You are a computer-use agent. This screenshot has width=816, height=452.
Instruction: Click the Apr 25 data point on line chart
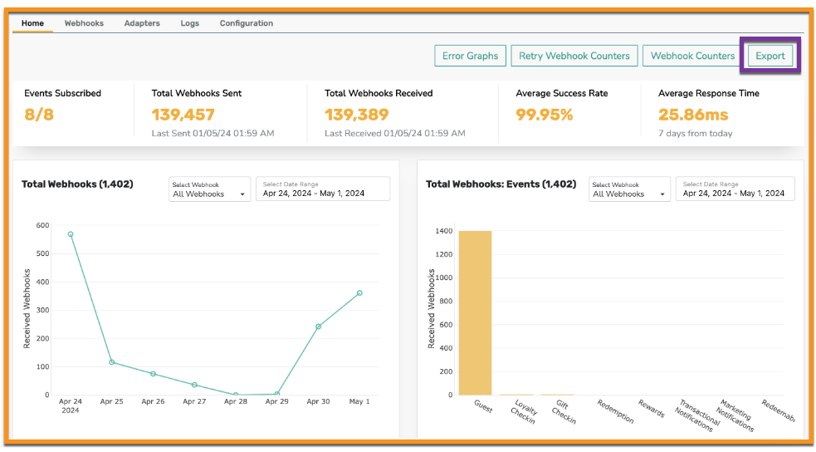[112, 362]
